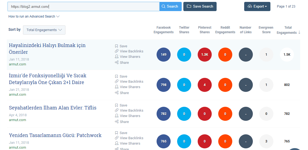Viewport: 308px width, 150px height.
Task: Click the Facebook Engagements column header
Action: (163, 30)
